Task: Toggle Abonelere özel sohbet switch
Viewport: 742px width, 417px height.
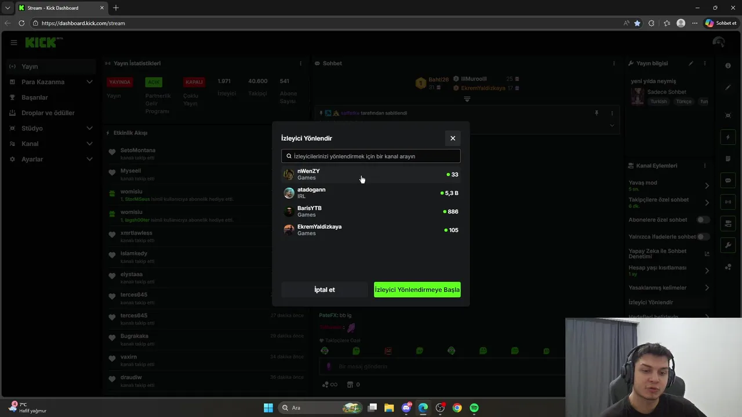Action: (703, 220)
